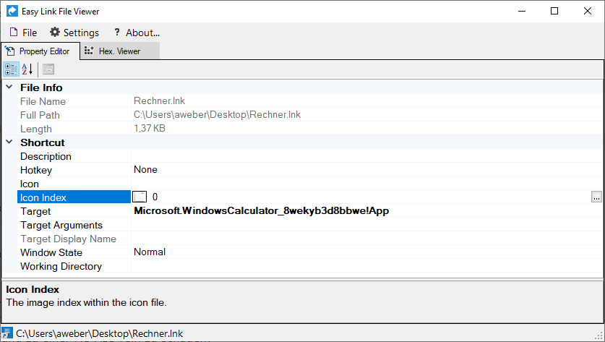
Task: Sort properties alphabetically with A-Z icon
Action: [x=27, y=69]
